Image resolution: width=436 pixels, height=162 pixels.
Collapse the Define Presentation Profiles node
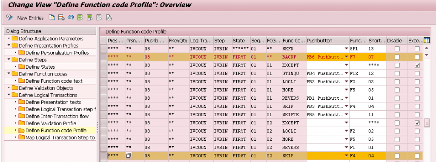click(9, 45)
